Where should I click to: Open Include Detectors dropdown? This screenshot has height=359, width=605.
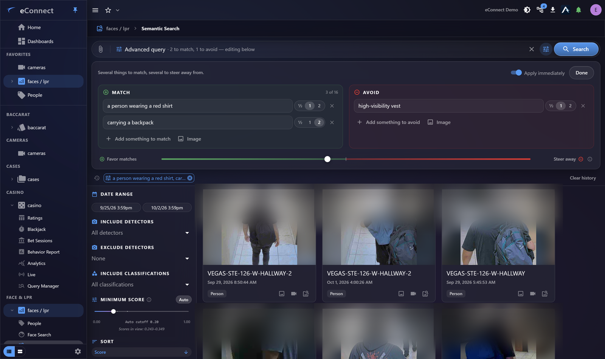pyautogui.click(x=141, y=233)
